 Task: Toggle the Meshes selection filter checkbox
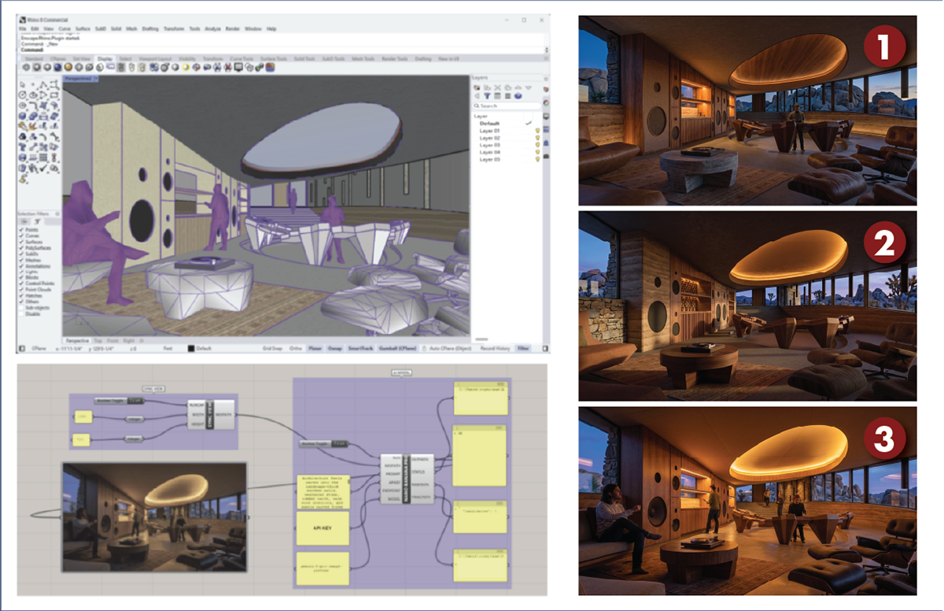(20, 260)
